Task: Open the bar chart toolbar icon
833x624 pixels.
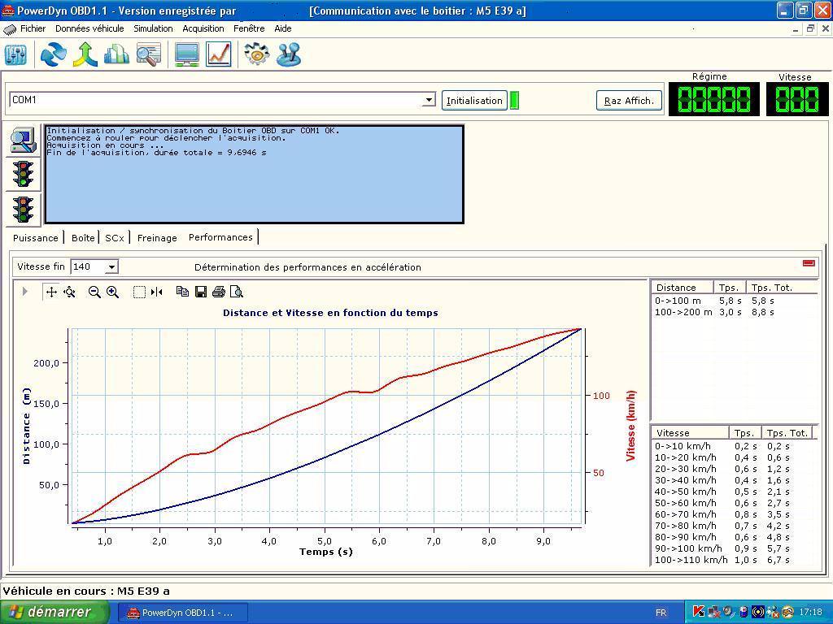Action: (x=117, y=54)
